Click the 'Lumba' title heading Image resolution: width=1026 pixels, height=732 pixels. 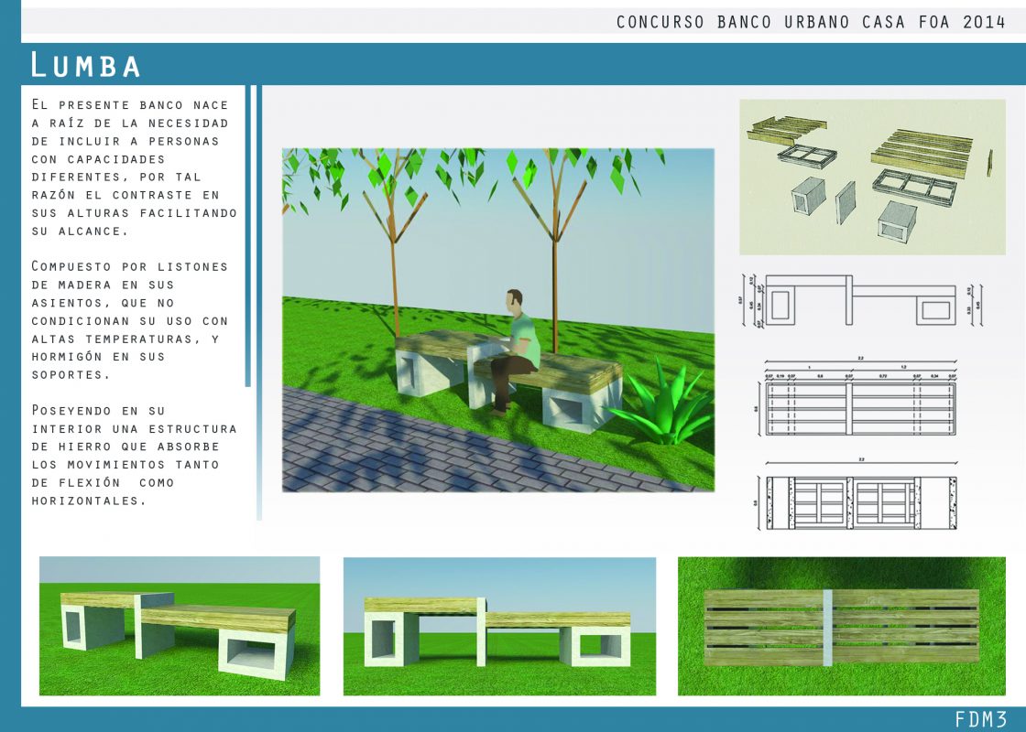click(85, 65)
